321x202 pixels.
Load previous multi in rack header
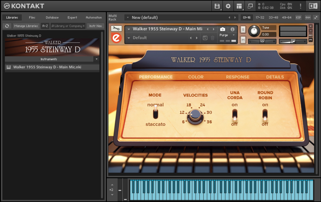[229, 18]
